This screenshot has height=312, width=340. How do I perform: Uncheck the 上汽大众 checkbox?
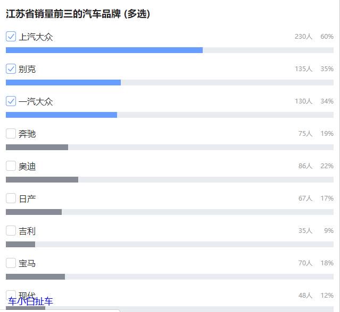tap(11, 36)
